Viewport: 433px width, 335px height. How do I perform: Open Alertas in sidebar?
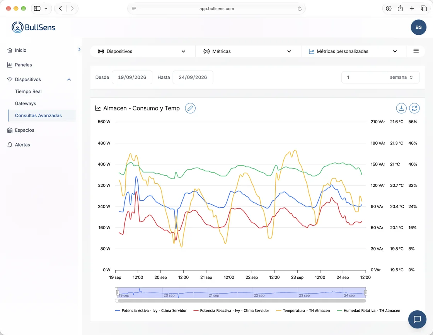[19, 145]
